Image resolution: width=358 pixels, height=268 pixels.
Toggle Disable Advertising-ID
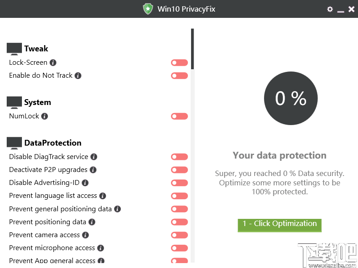179,183
